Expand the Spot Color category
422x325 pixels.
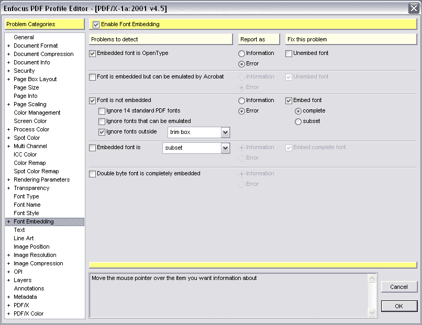click(x=8, y=138)
